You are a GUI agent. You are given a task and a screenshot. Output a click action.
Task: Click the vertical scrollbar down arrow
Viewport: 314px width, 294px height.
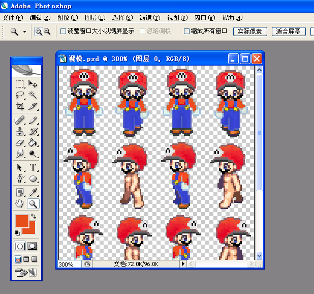point(259,256)
